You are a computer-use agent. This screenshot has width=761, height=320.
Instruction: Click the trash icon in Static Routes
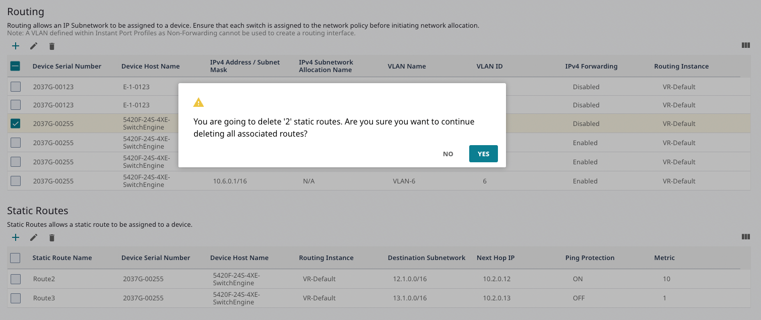coord(51,238)
